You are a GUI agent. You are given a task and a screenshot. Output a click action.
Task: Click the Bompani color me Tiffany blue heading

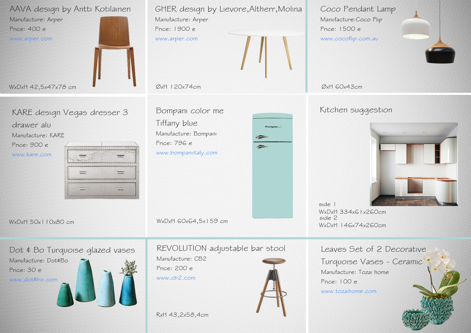(x=190, y=117)
